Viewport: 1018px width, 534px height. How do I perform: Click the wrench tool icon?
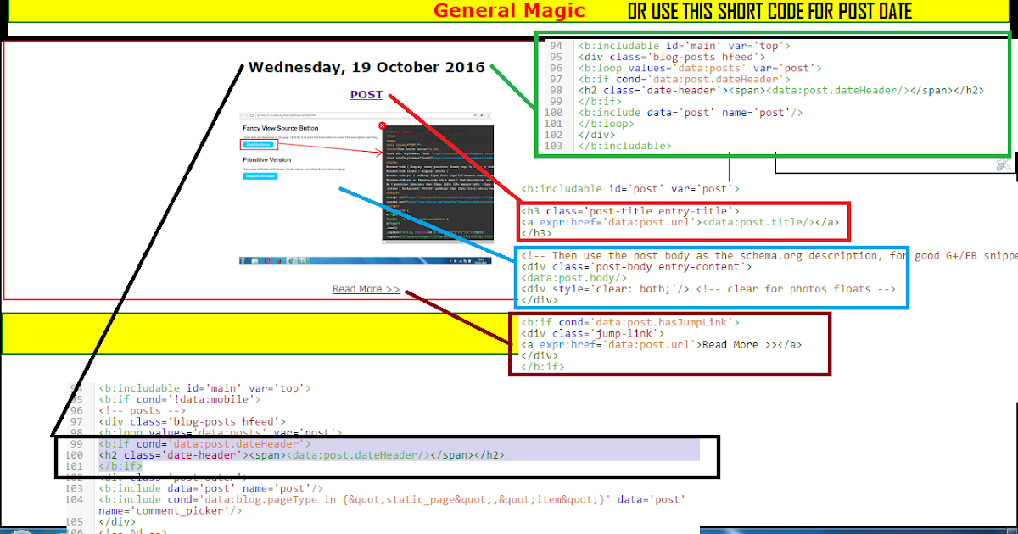[x=1004, y=164]
